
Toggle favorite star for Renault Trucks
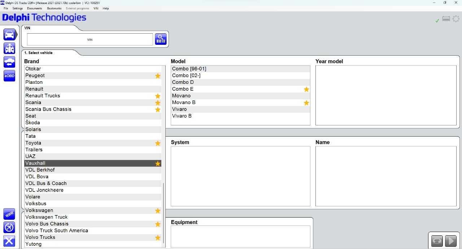[x=158, y=96]
